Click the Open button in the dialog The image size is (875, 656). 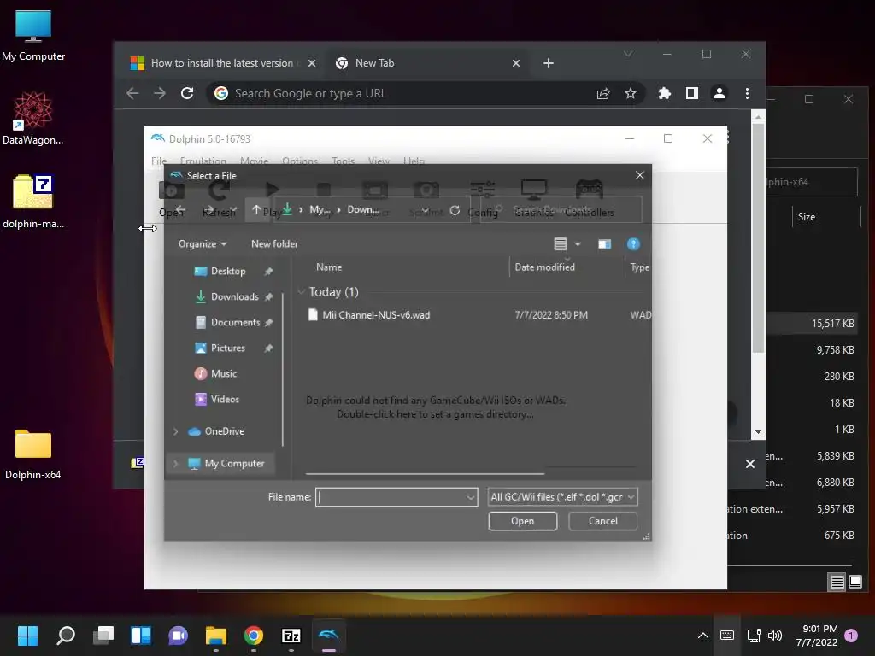522,521
